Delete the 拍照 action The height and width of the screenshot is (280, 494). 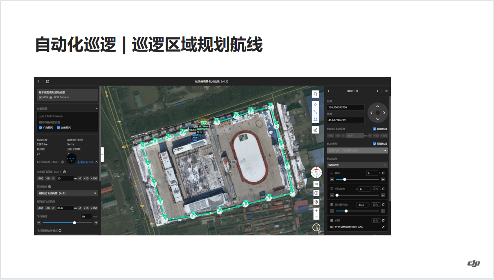383,220
